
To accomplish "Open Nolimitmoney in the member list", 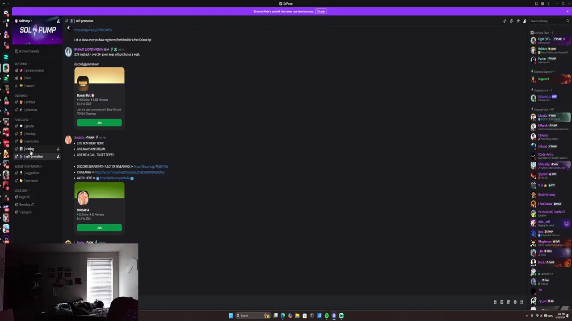I will click(551, 195).
